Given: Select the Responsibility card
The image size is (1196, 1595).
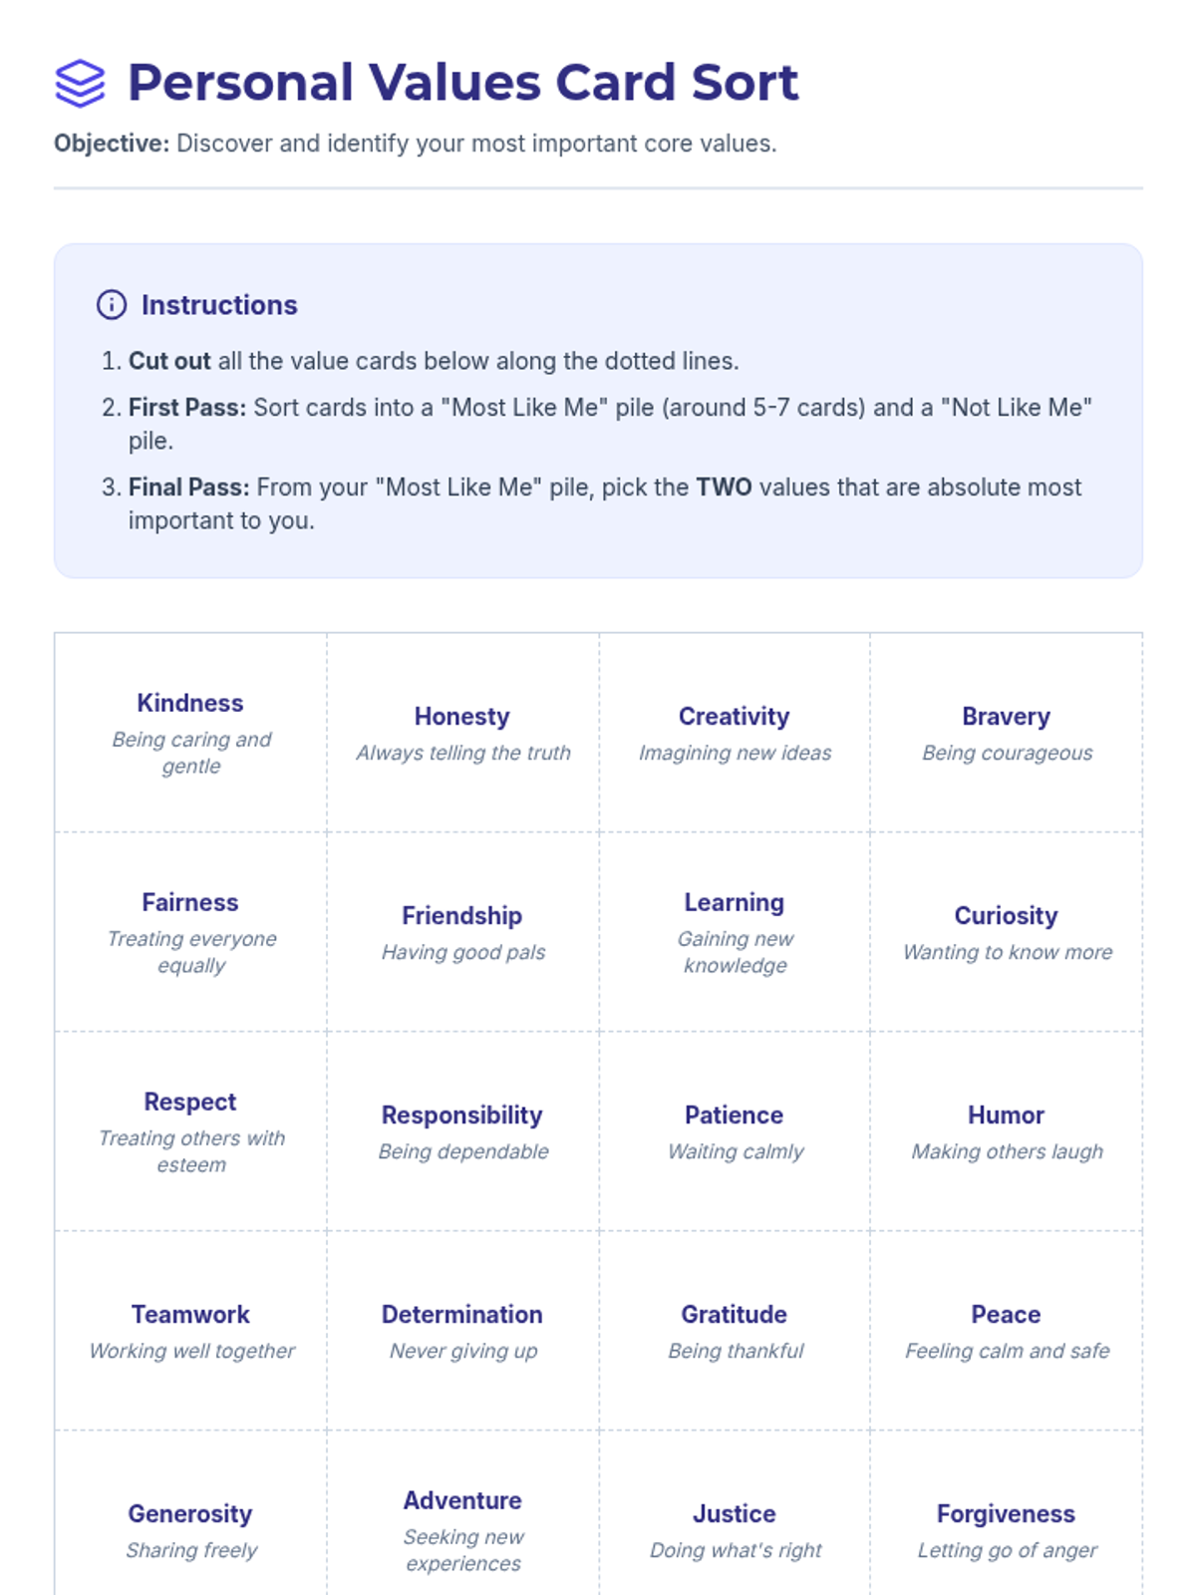Looking at the screenshot, I should click(x=462, y=1131).
